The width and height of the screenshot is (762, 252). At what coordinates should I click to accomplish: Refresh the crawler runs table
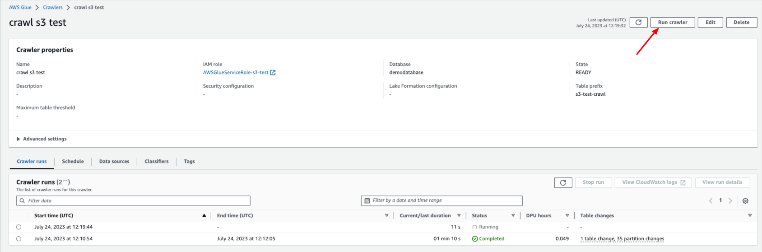click(x=563, y=182)
